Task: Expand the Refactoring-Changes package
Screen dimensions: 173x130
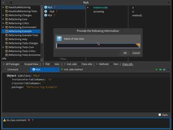Action: [3, 15]
